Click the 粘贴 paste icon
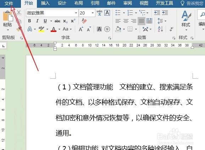The height and width of the screenshot is (150, 205). point(8,16)
